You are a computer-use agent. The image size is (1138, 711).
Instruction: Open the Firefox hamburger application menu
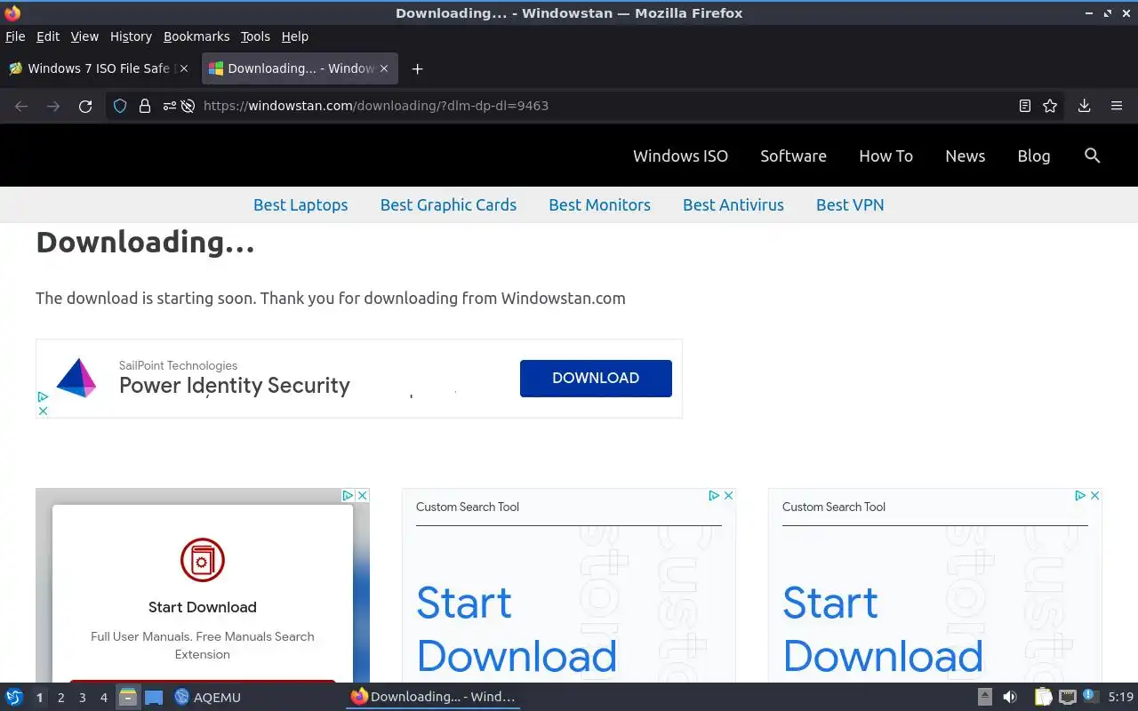point(1117,106)
